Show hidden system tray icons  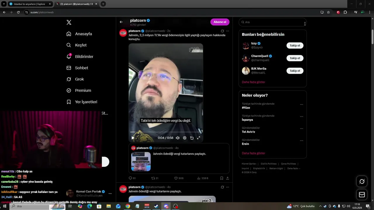coord(320,206)
